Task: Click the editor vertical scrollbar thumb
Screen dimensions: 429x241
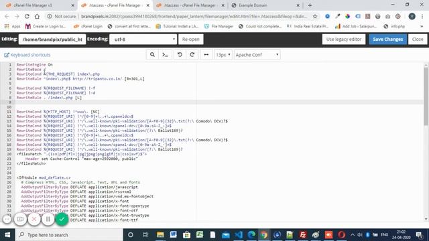Action: pyautogui.click(x=426, y=96)
